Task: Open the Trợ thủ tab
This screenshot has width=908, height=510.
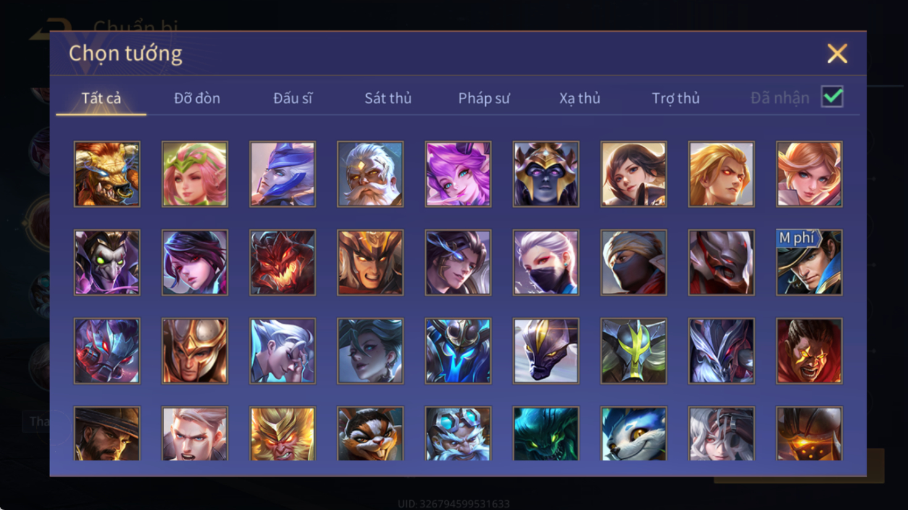Action: point(676,98)
